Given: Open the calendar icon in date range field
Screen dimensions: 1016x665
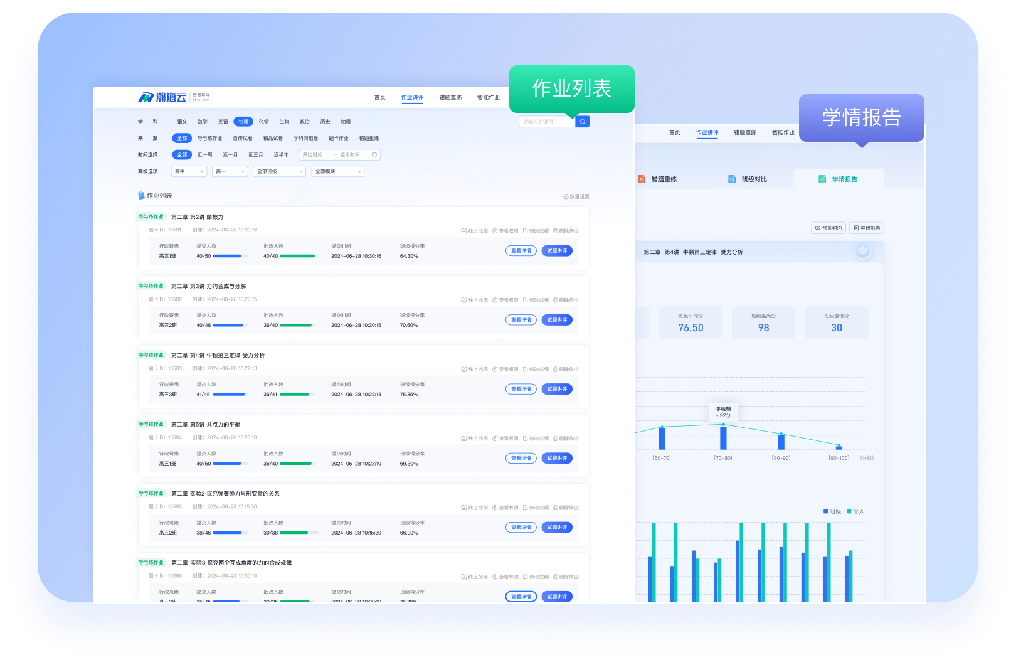Looking at the screenshot, I should 374,155.
